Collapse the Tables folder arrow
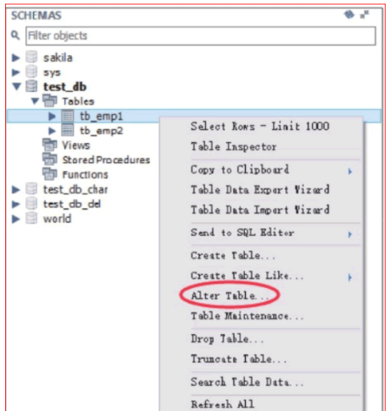 click(35, 101)
